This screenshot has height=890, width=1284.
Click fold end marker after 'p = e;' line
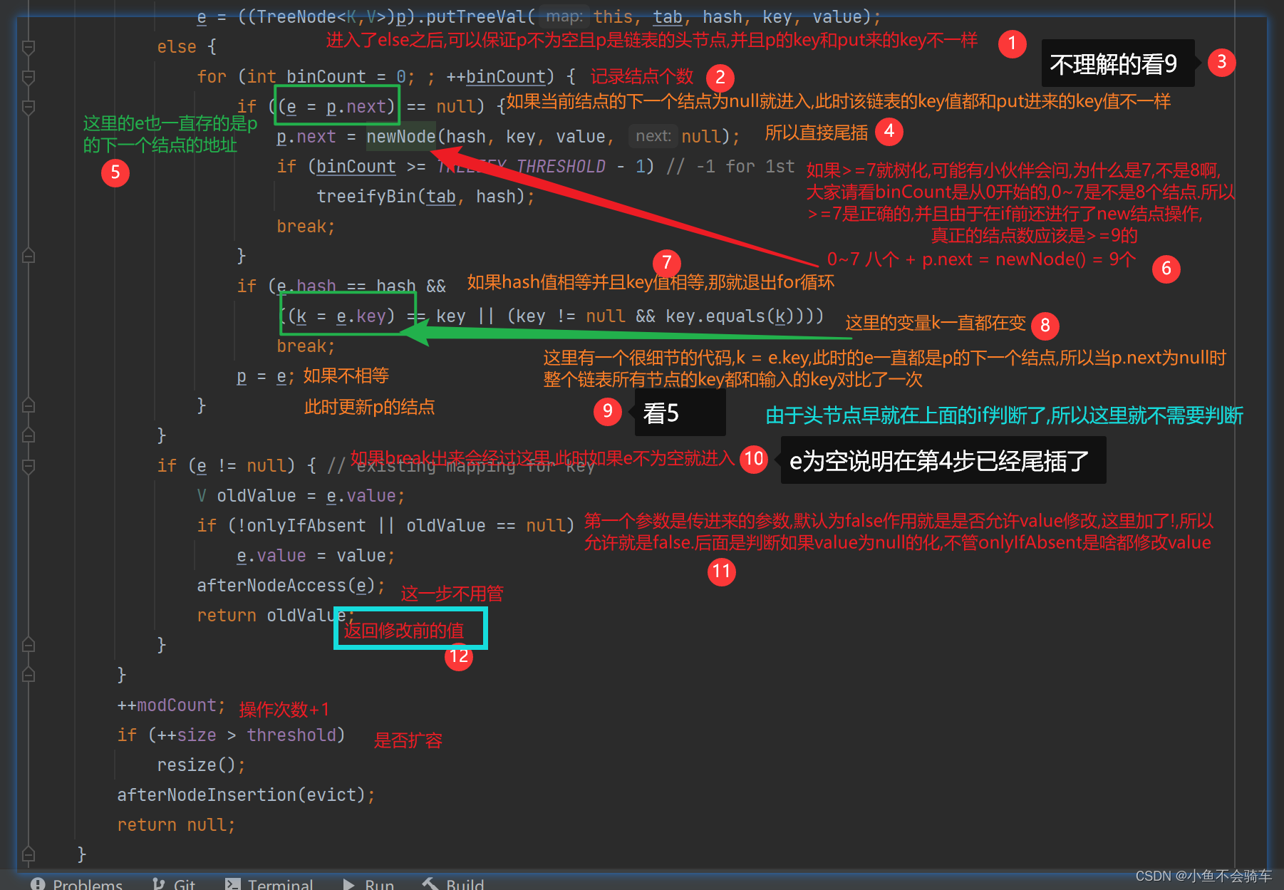(29, 405)
